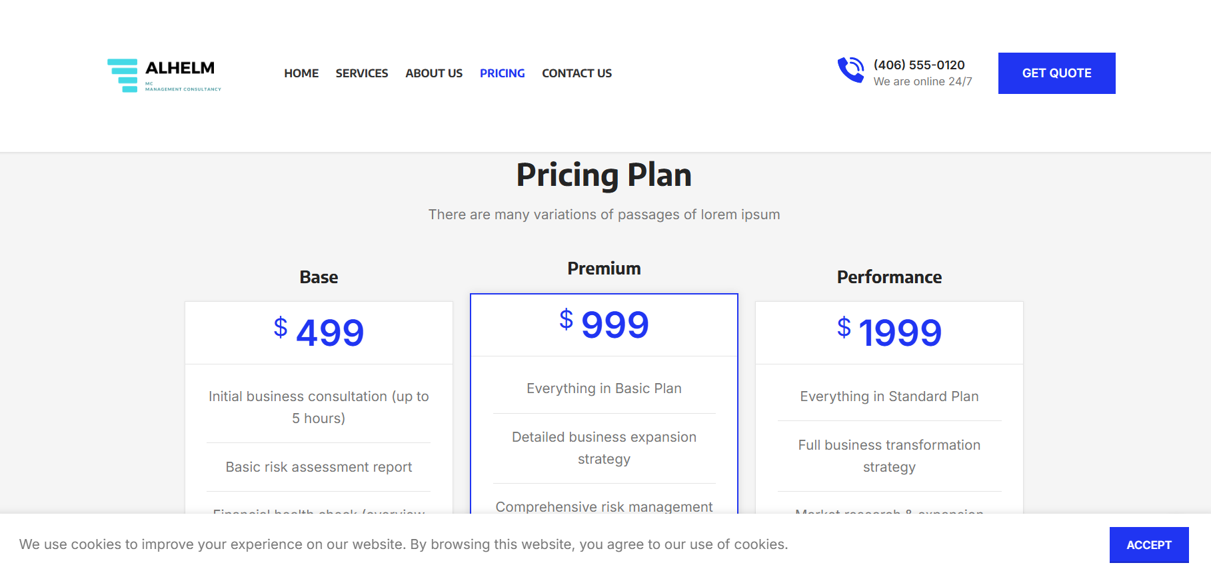Select the $999 Premium price
This screenshot has width=1211, height=567.
pos(604,324)
